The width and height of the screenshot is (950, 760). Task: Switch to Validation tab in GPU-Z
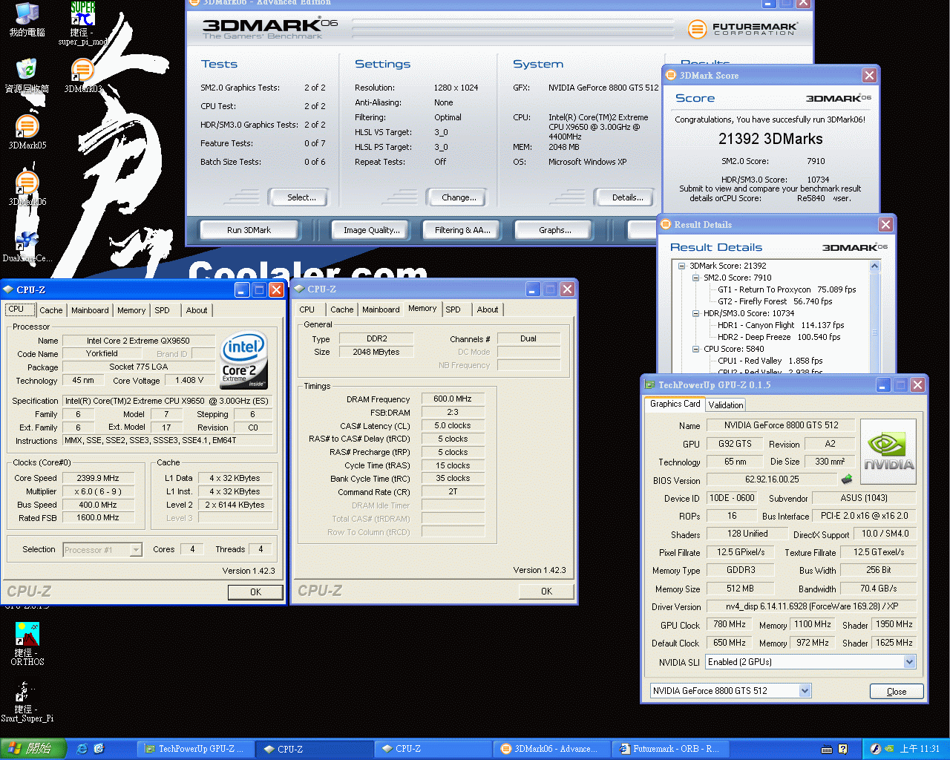[726, 404]
